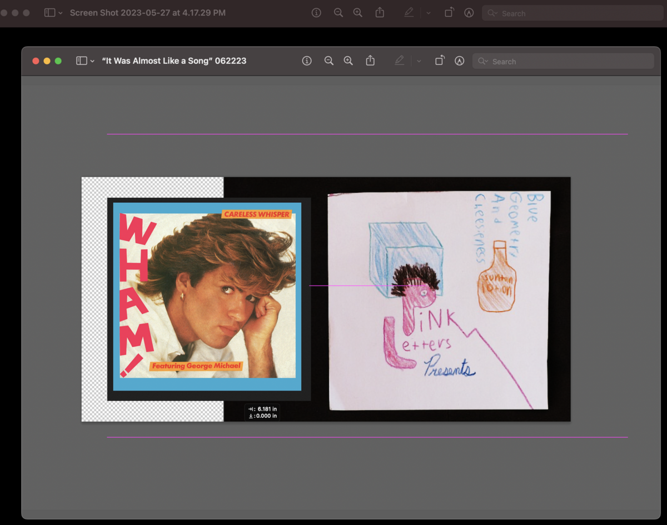Screen dimensions: 667x525
Task: Zoom in on the front Preview window
Action: coord(349,61)
